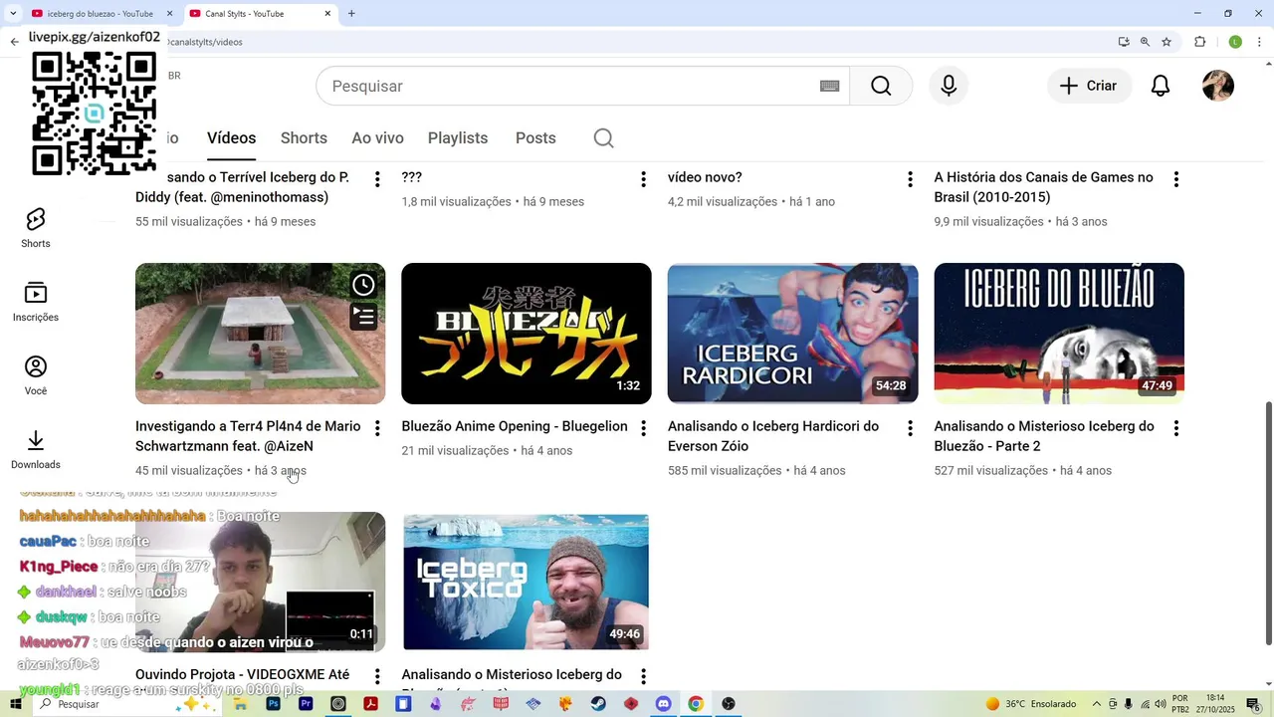1274x717 pixels.
Task: Open Photoshop from taskbar
Action: coord(274,704)
